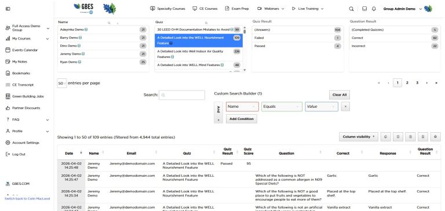Viewport: 445px width, 211px height.
Task: Go to the first page using the double arrow
Action: click(x=378, y=83)
